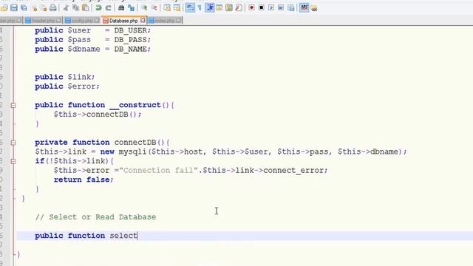Image resolution: width=473 pixels, height=266 pixels.
Task: Toggle Show Indent Guide button
Action: 210,7
